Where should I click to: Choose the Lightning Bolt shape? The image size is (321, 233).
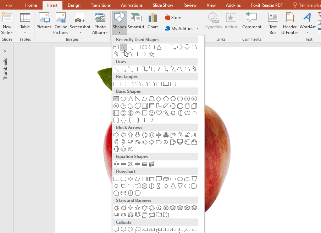point(166,113)
